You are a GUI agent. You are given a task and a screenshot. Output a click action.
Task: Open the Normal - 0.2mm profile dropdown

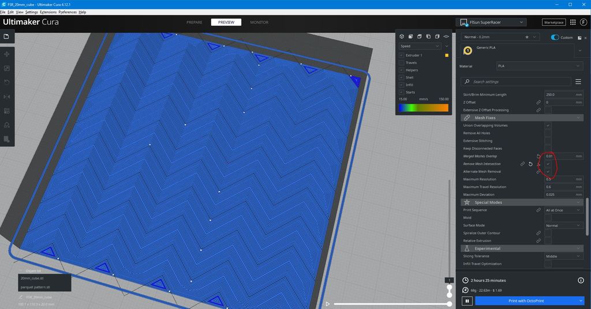[x=500, y=37]
